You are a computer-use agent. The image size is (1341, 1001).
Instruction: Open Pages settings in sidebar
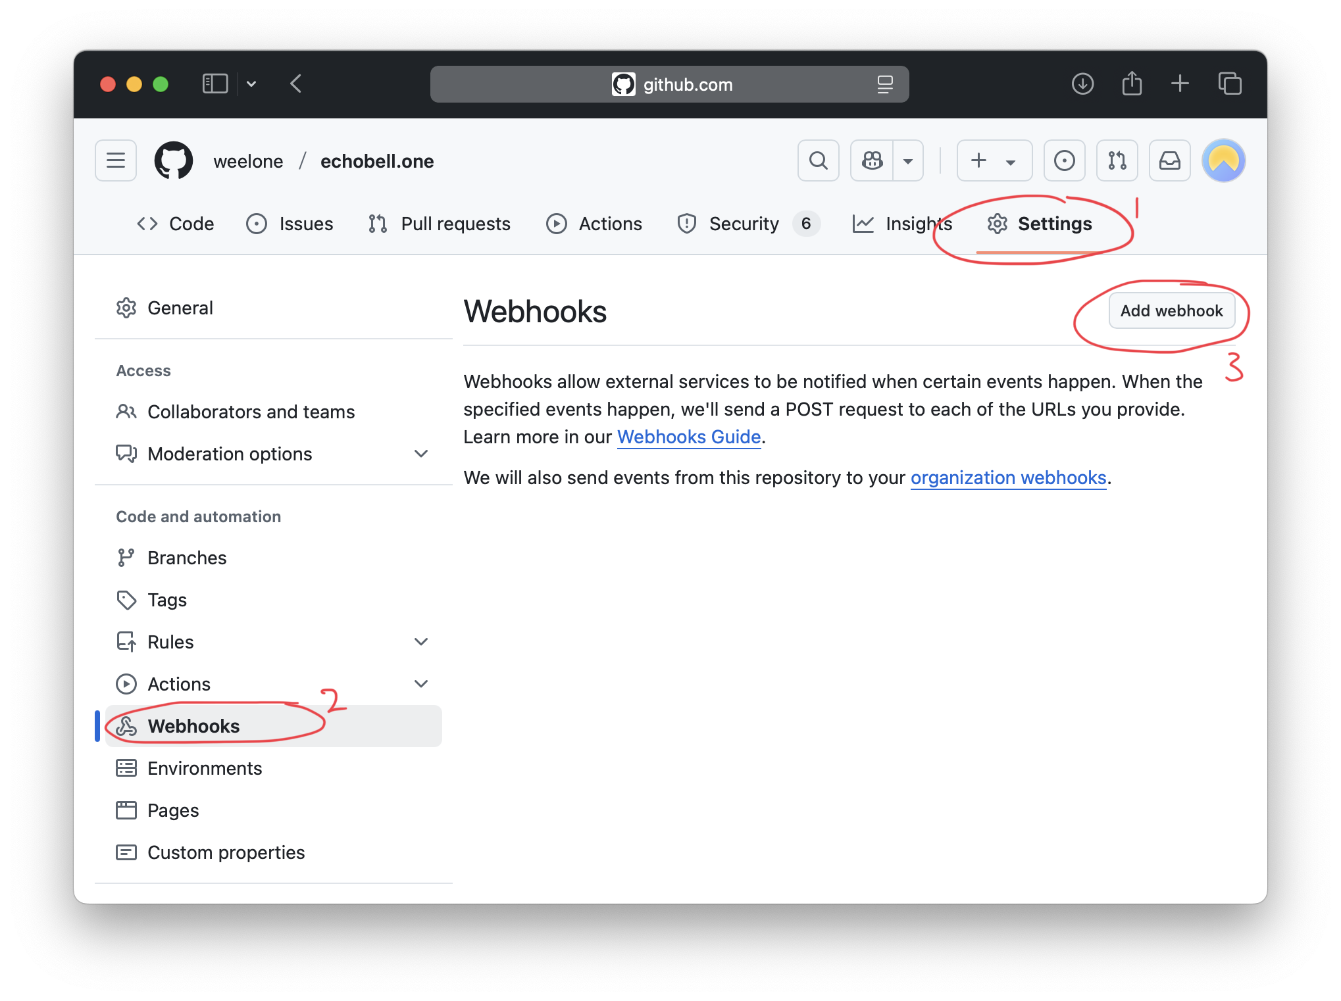click(274, 810)
